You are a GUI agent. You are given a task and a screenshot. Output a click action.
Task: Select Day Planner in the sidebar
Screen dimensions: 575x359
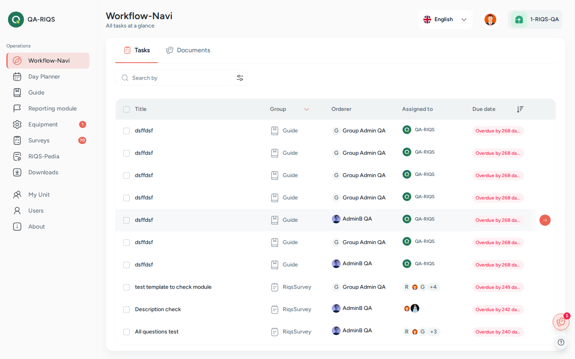48,77
